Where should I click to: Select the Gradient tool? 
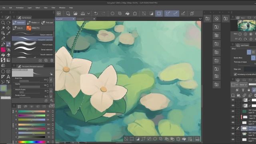tap(8, 60)
